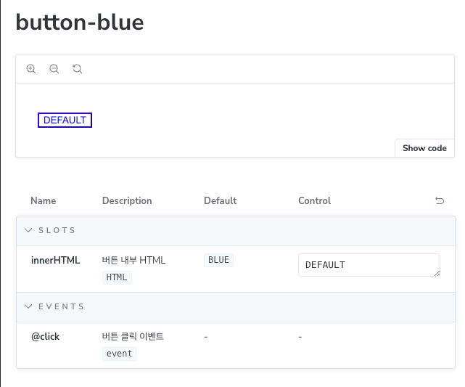Reset the preview zoom level
The height and width of the screenshot is (387, 465).
click(78, 69)
